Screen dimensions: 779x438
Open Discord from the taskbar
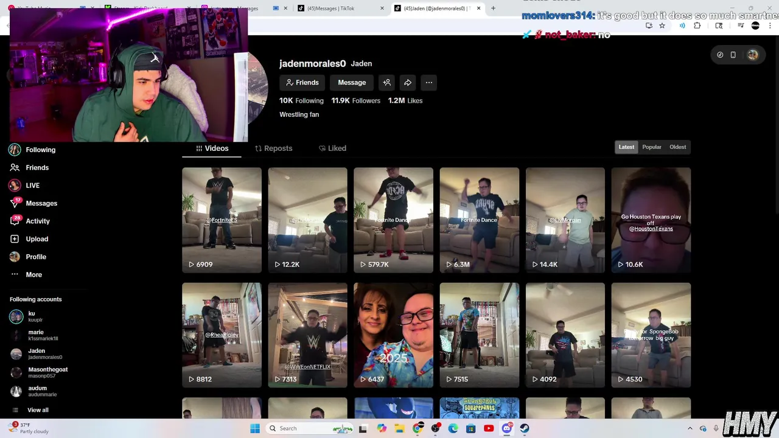507,428
